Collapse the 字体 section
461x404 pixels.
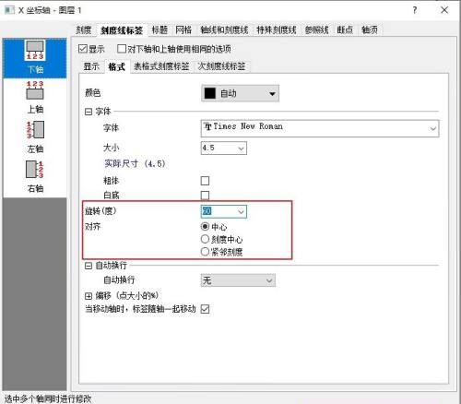click(89, 112)
